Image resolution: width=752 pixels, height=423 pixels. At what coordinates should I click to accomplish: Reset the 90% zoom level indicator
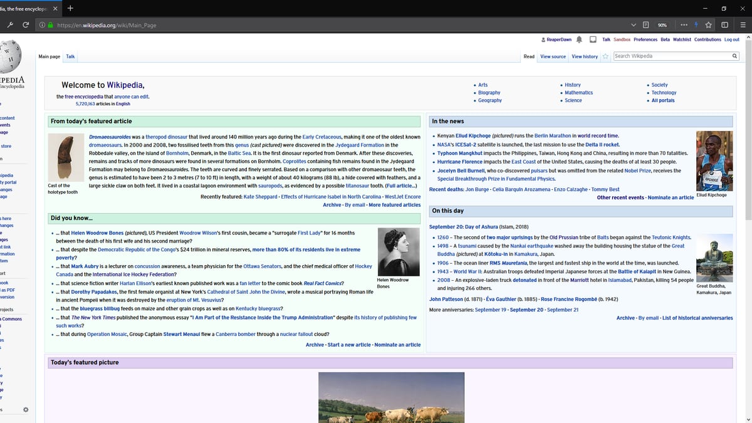click(x=662, y=25)
